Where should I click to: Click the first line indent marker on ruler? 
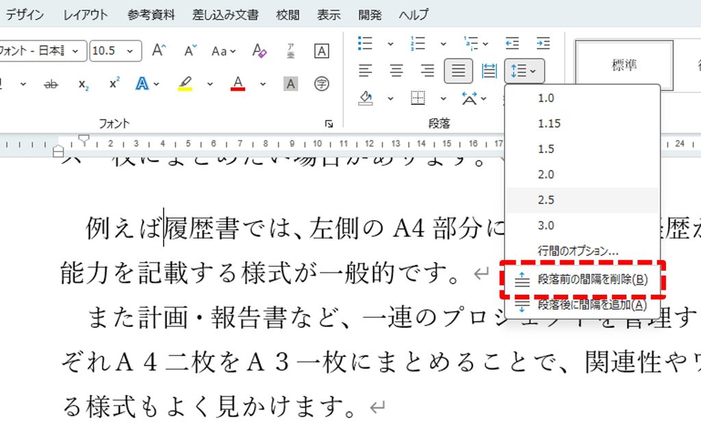[x=84, y=139]
